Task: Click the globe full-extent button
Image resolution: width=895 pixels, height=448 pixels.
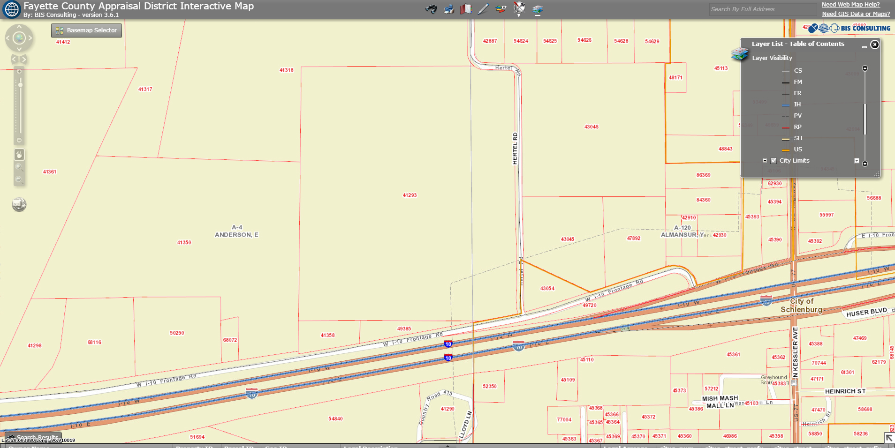Action: coord(19,38)
